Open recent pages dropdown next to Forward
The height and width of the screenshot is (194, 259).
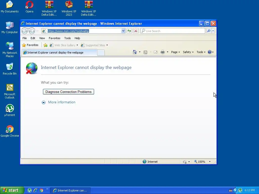(37, 31)
